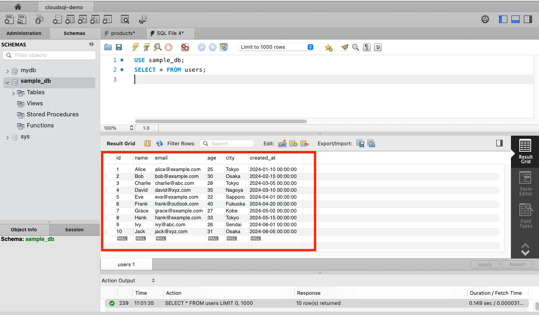Image resolution: width=539 pixels, height=315 pixels.
Task: Execute the whole SQL script lightning icon
Action: pos(136,47)
